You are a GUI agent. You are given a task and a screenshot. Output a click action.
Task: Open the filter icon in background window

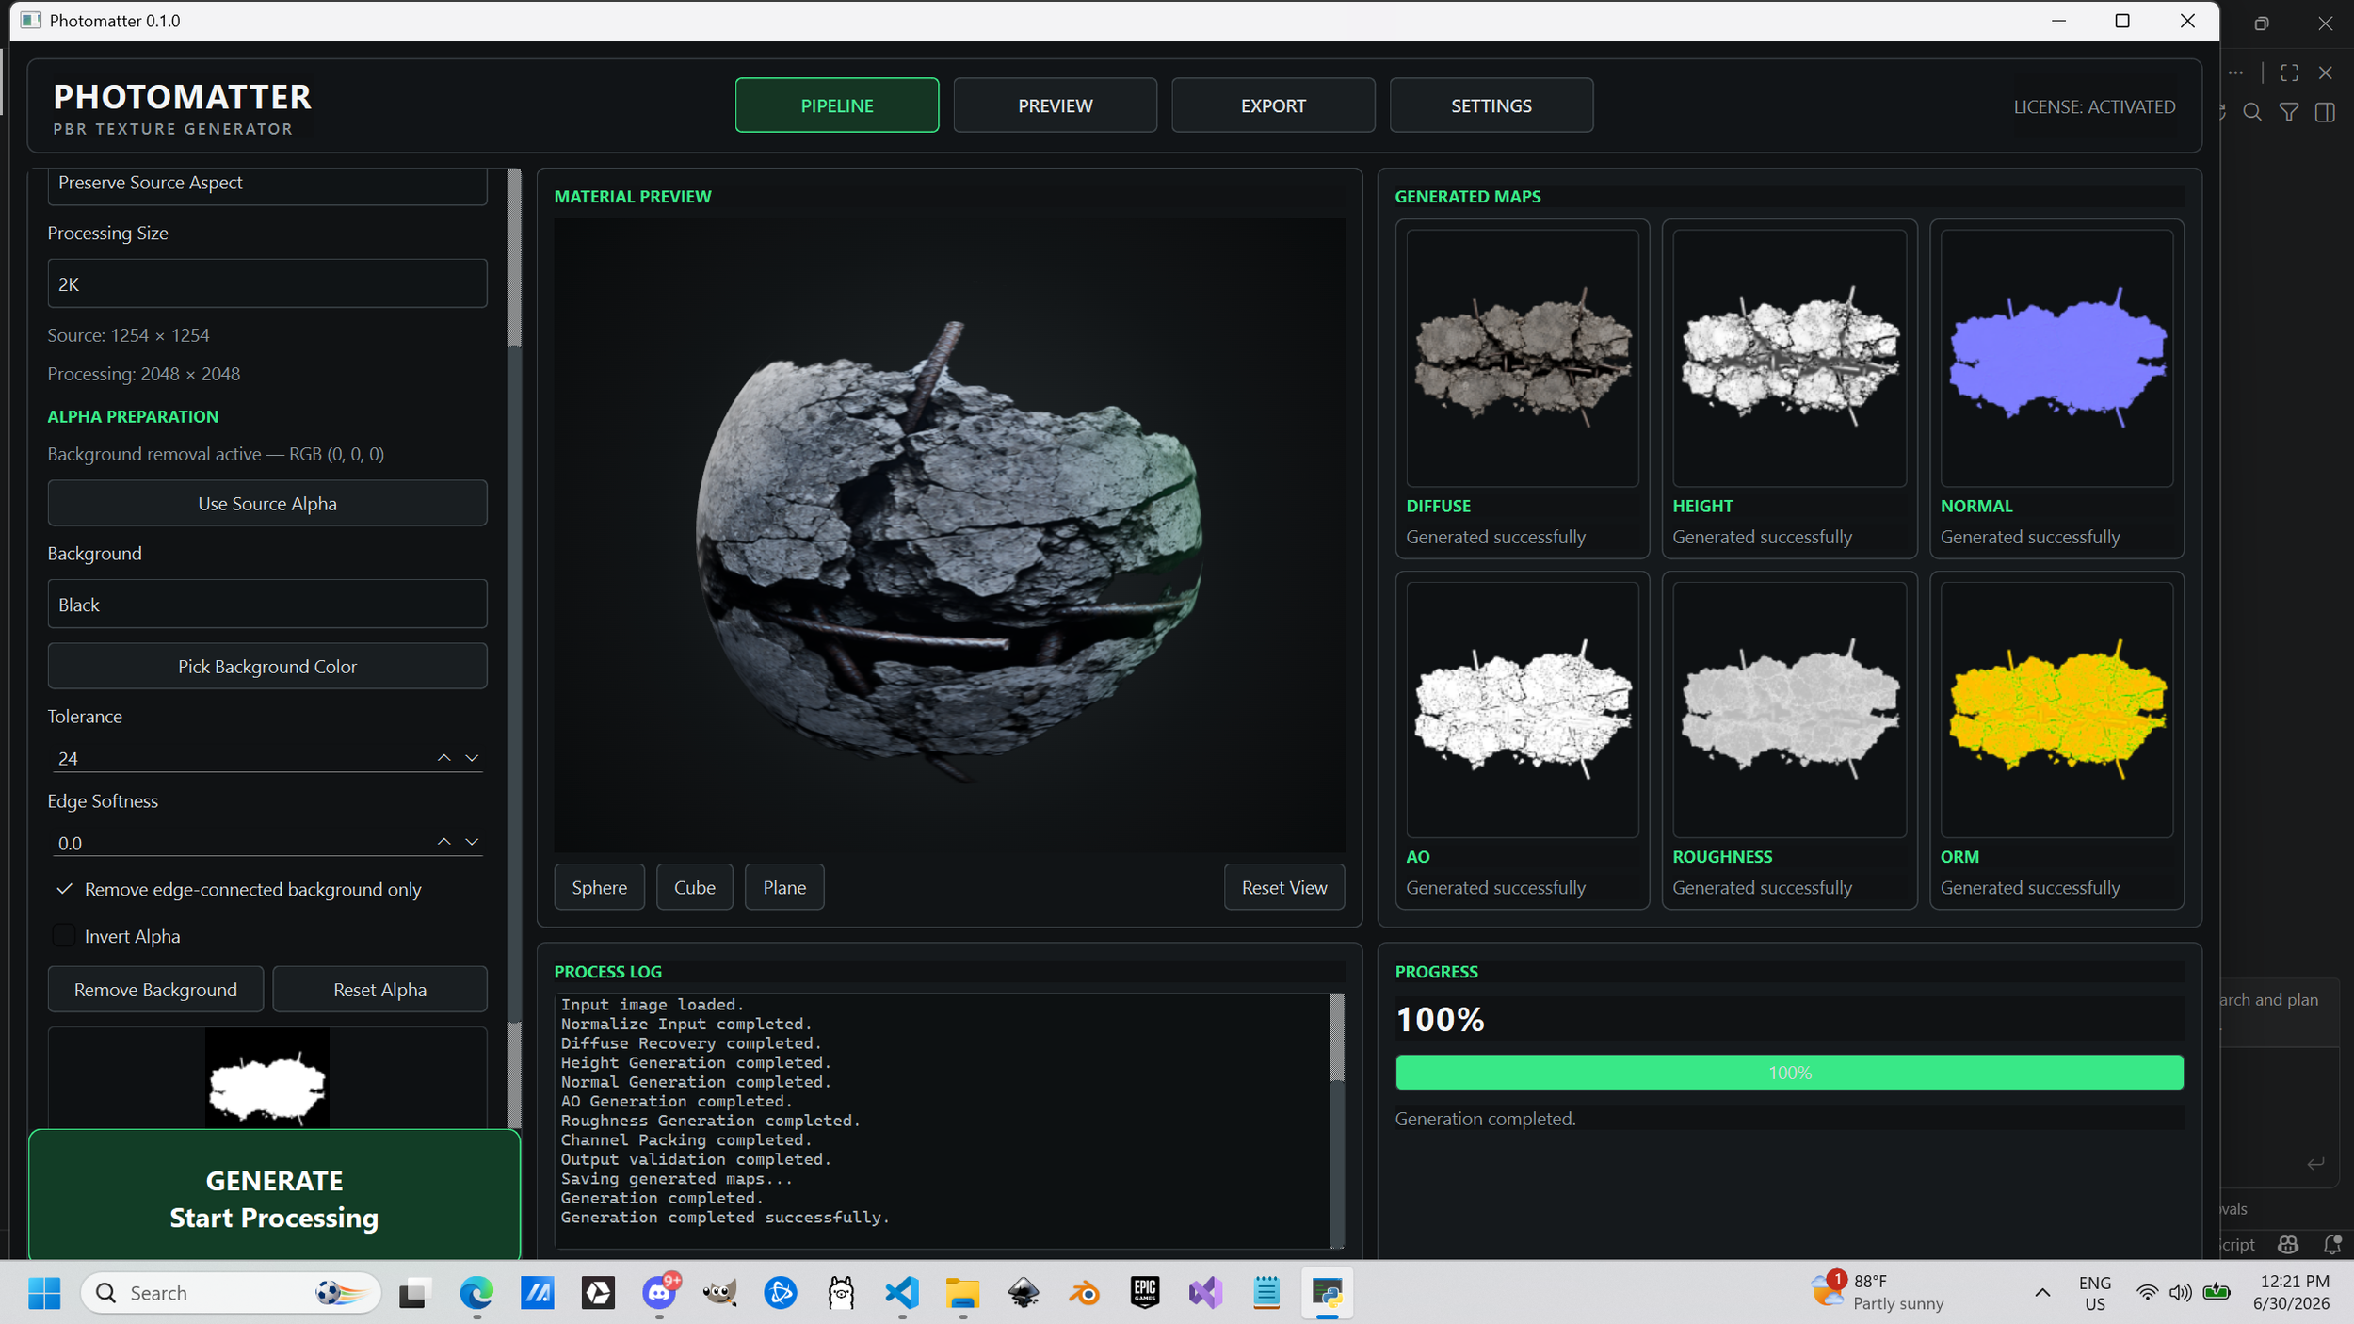point(2289,112)
